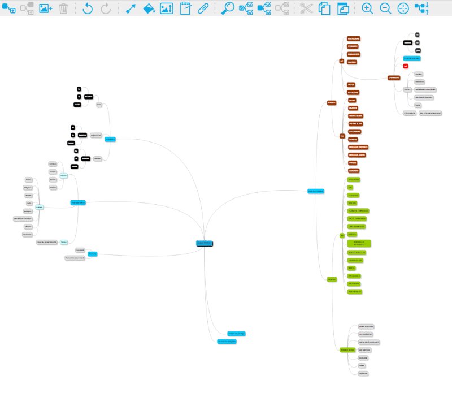Select the central blue root node

pyautogui.click(x=205, y=243)
